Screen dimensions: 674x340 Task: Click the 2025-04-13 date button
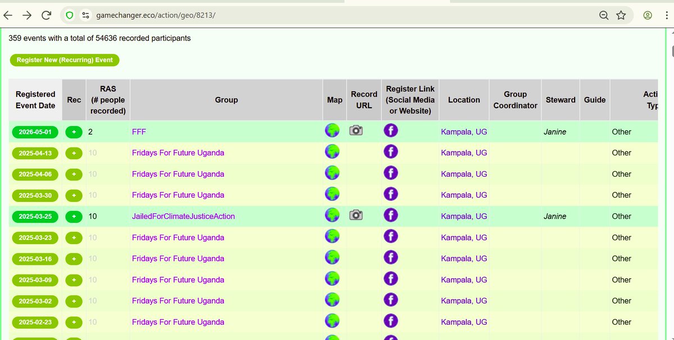[35, 153]
